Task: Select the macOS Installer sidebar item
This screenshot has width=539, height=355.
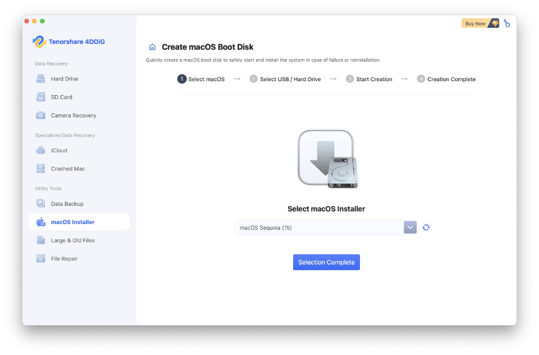Action: click(x=79, y=222)
